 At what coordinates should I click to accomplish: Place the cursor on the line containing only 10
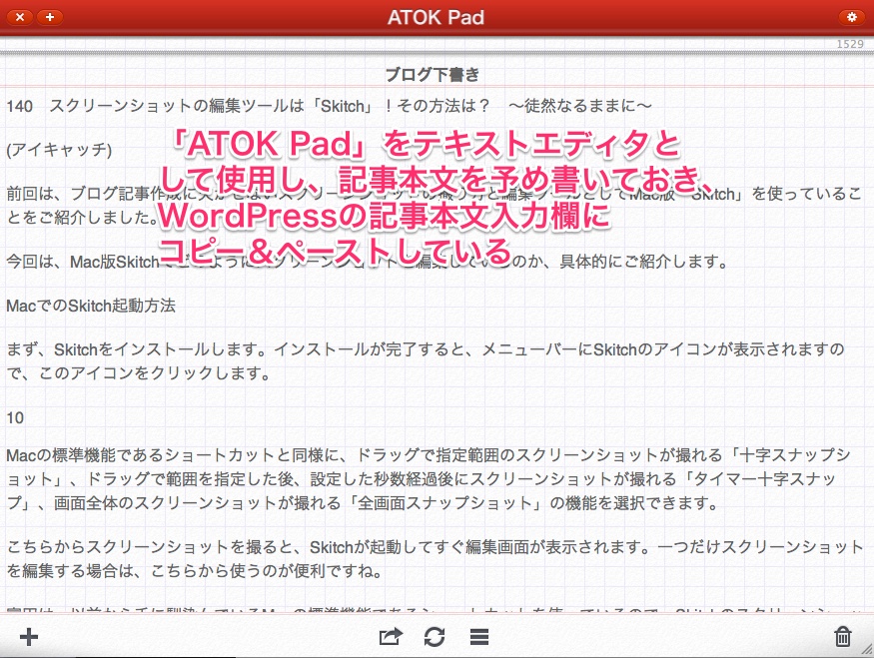tap(15, 417)
